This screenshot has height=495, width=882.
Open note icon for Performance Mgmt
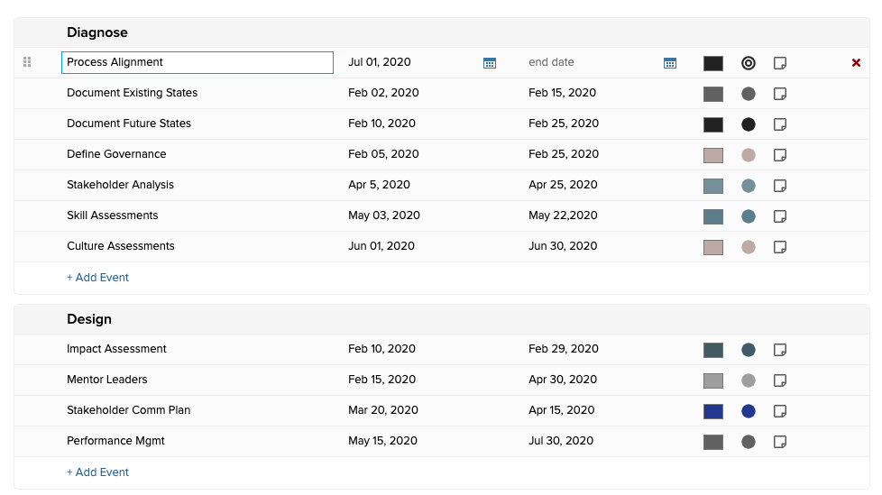pos(779,442)
